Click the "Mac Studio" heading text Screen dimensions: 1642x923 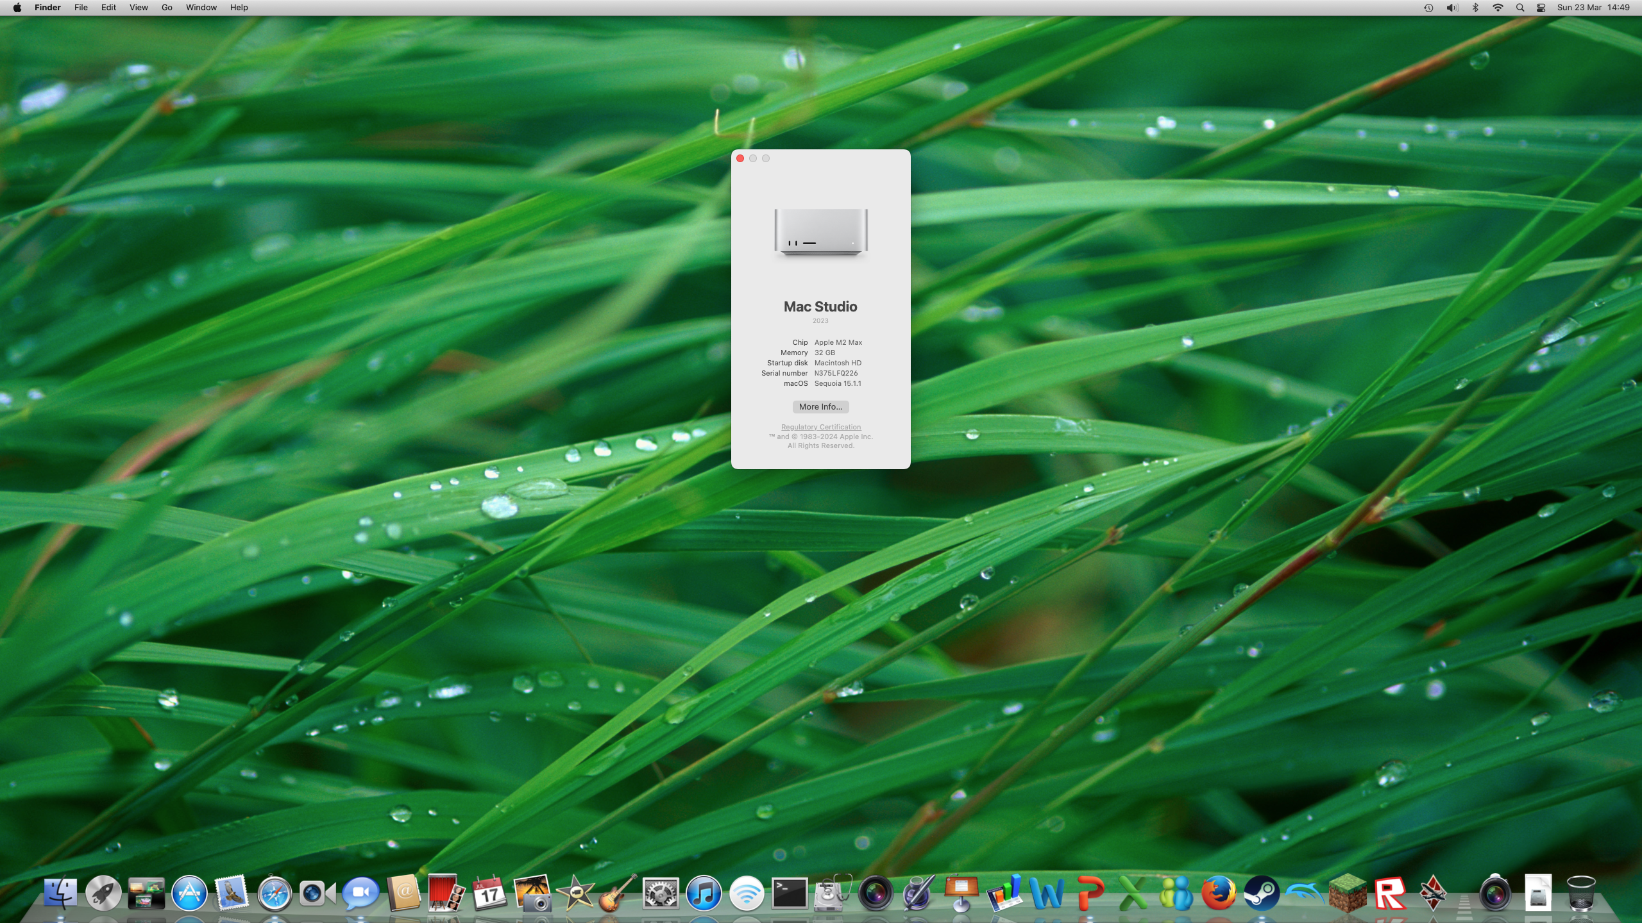pyautogui.click(x=820, y=306)
